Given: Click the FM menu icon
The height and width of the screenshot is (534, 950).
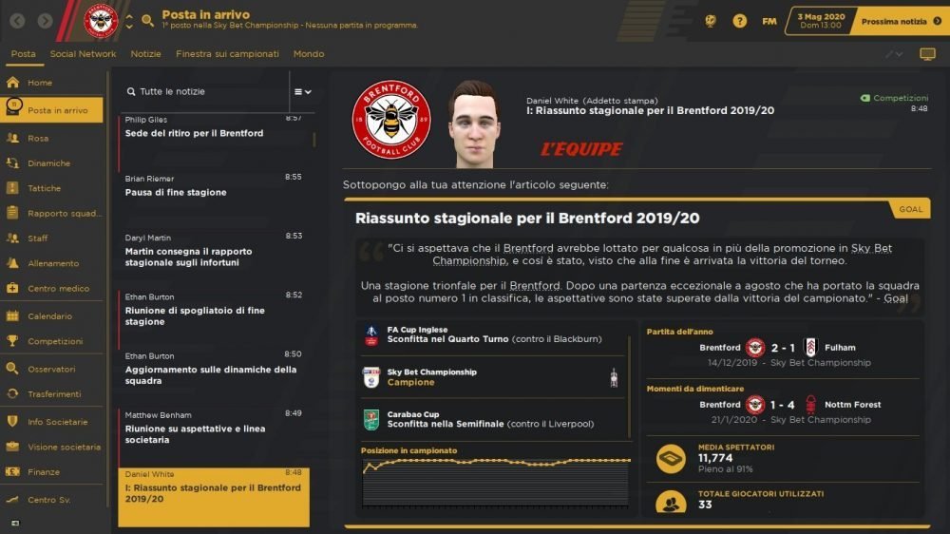Looking at the screenshot, I should tap(769, 21).
